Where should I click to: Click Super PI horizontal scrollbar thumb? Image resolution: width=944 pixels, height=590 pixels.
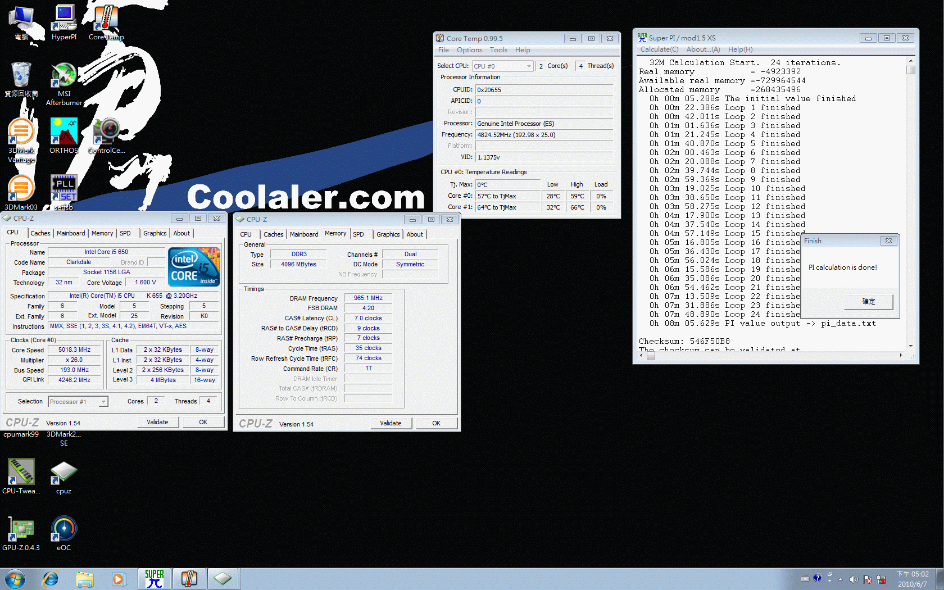[651, 355]
